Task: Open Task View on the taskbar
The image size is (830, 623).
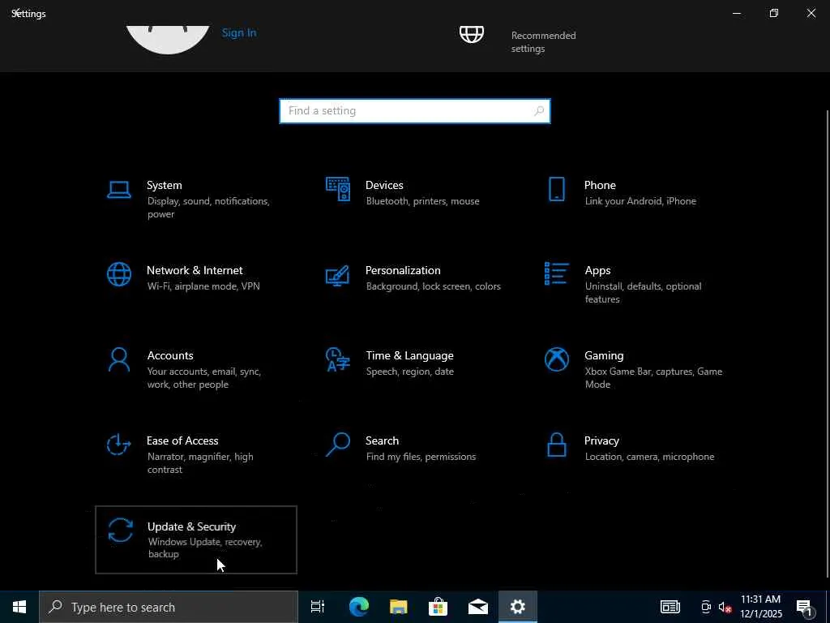Action: pyautogui.click(x=318, y=607)
